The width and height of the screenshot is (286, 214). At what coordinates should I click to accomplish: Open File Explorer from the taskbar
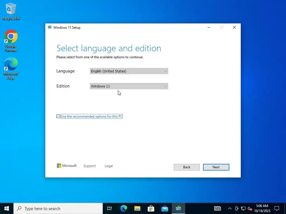click(x=137, y=208)
